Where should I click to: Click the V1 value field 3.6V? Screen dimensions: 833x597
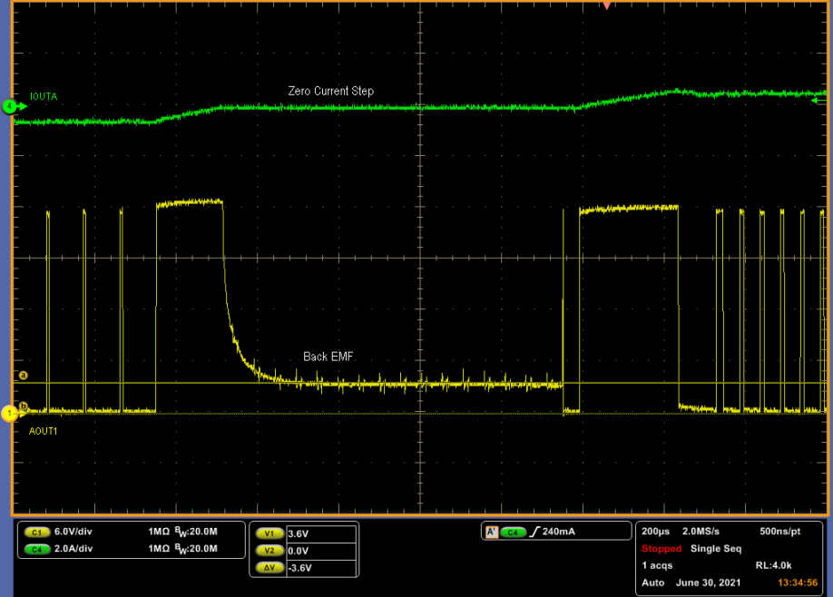click(x=321, y=533)
